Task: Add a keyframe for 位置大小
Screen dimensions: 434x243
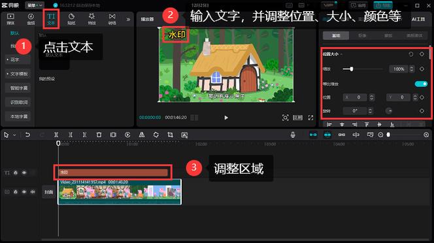Action: (422, 54)
